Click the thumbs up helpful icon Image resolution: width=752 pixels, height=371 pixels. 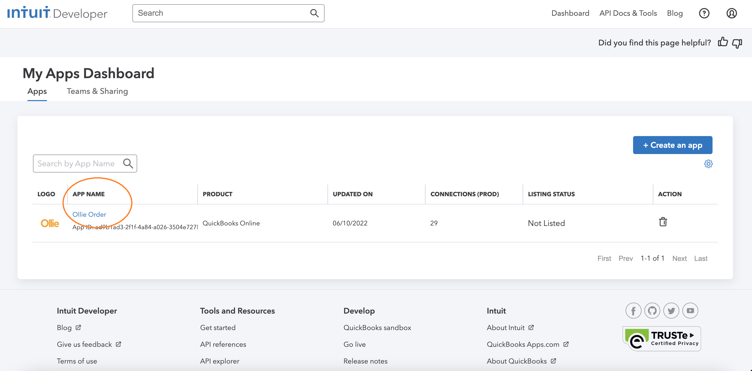(x=723, y=42)
